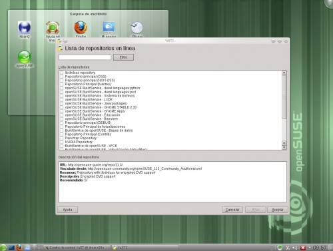Click the repository list scrollbar down arrow
This screenshot has height=251, width=333.
[x=284, y=147]
